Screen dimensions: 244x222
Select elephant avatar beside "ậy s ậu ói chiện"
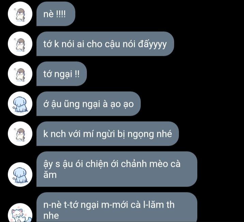click(x=20, y=174)
